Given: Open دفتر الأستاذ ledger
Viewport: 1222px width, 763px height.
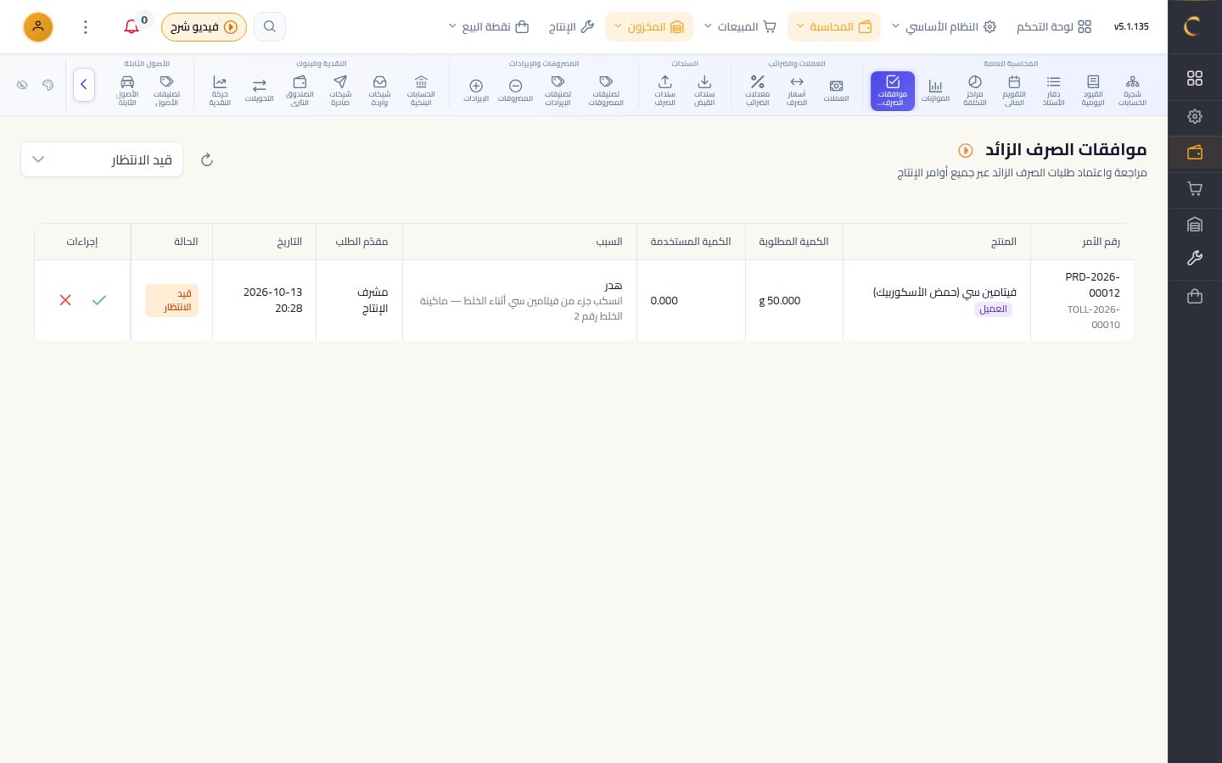Looking at the screenshot, I should coord(1053,91).
